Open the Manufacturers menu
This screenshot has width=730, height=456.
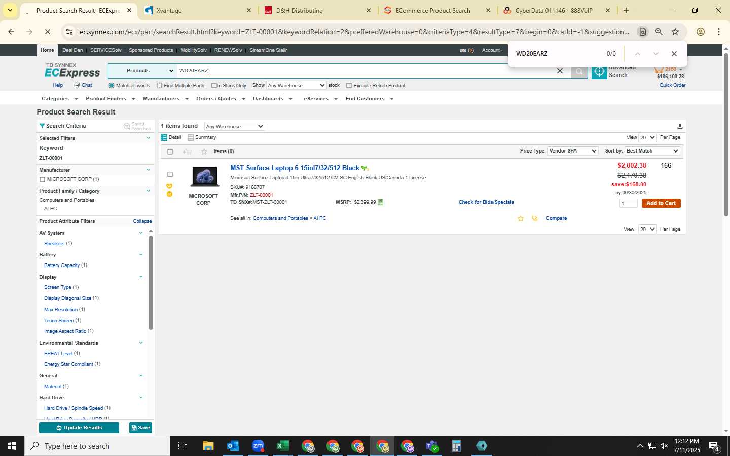tap(166, 99)
